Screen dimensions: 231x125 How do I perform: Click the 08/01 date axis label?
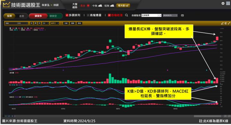(x=118, y=109)
